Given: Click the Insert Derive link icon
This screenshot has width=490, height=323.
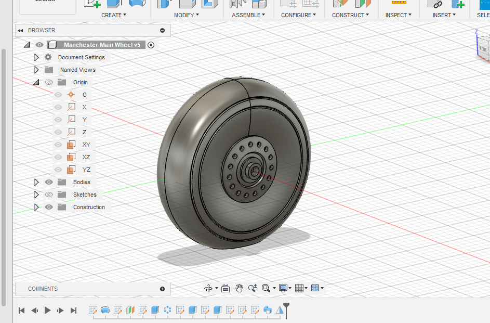Looking at the screenshot, I should (x=435, y=3).
